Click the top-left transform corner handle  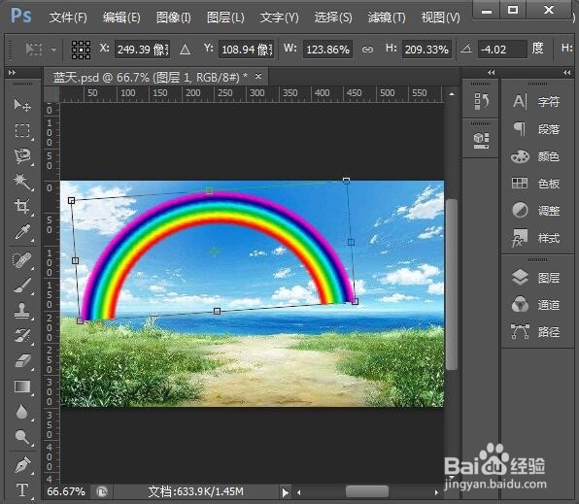72,200
